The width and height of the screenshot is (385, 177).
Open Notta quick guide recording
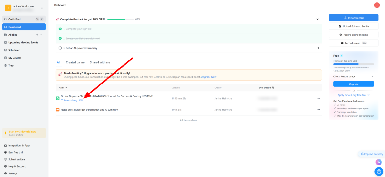tap(89, 110)
